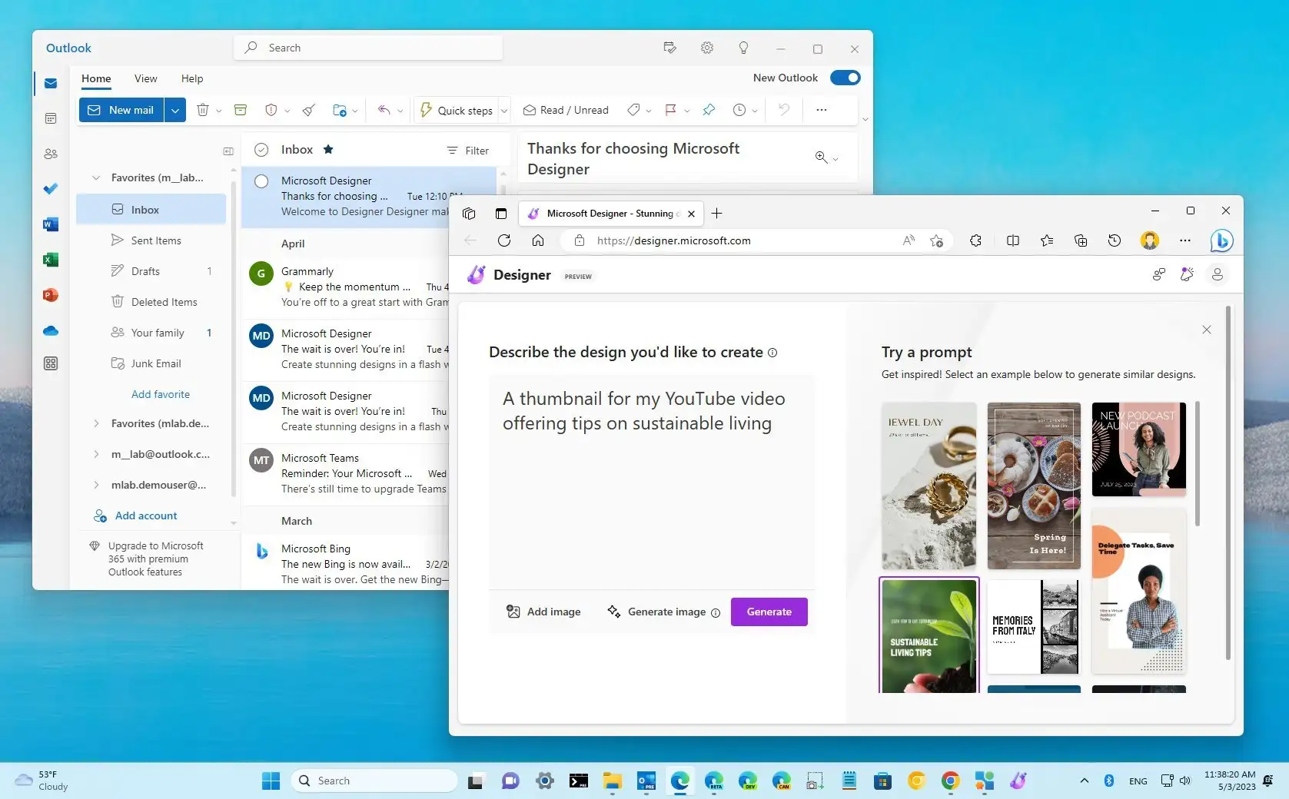Open Edge browser History icon
1289x799 pixels.
point(1115,240)
